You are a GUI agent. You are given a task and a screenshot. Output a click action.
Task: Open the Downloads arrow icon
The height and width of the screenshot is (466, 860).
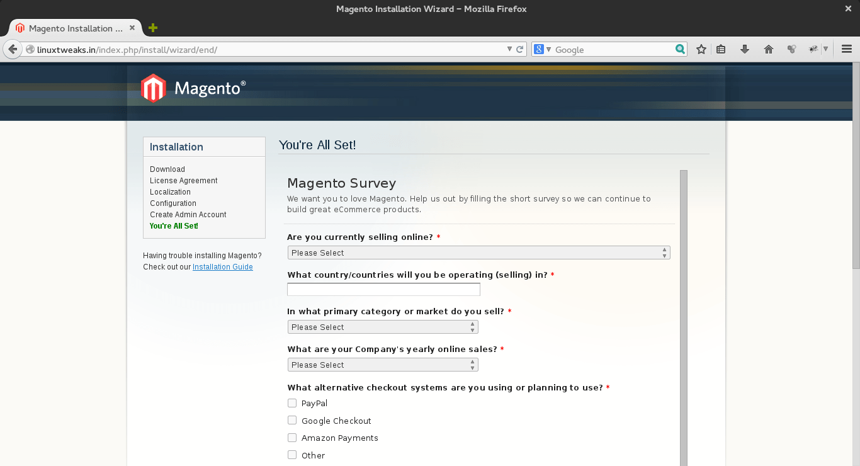click(x=745, y=49)
